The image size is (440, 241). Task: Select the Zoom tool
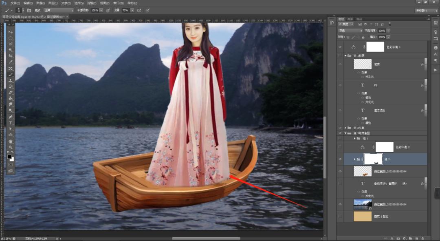tap(10, 147)
